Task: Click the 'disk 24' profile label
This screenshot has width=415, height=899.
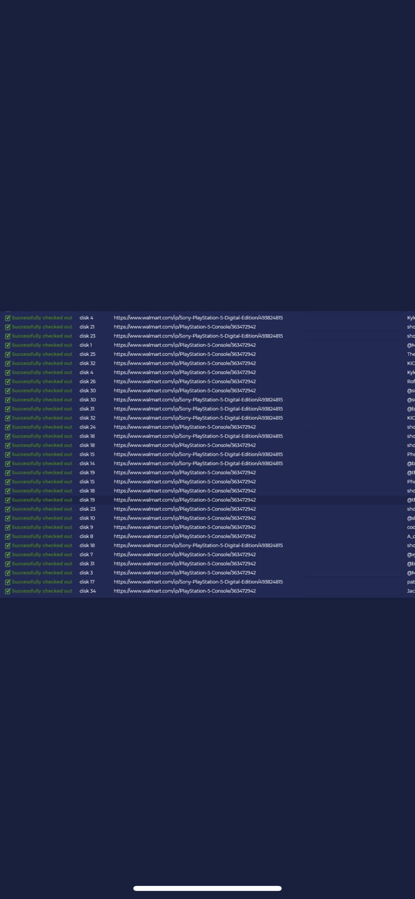Action: (x=88, y=427)
